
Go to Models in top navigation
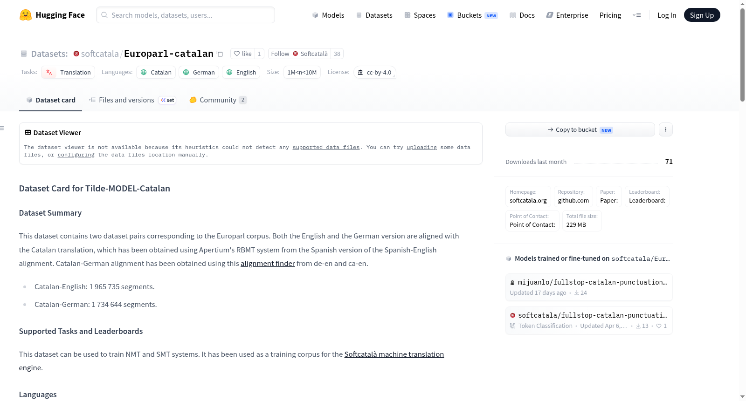tap(328, 15)
